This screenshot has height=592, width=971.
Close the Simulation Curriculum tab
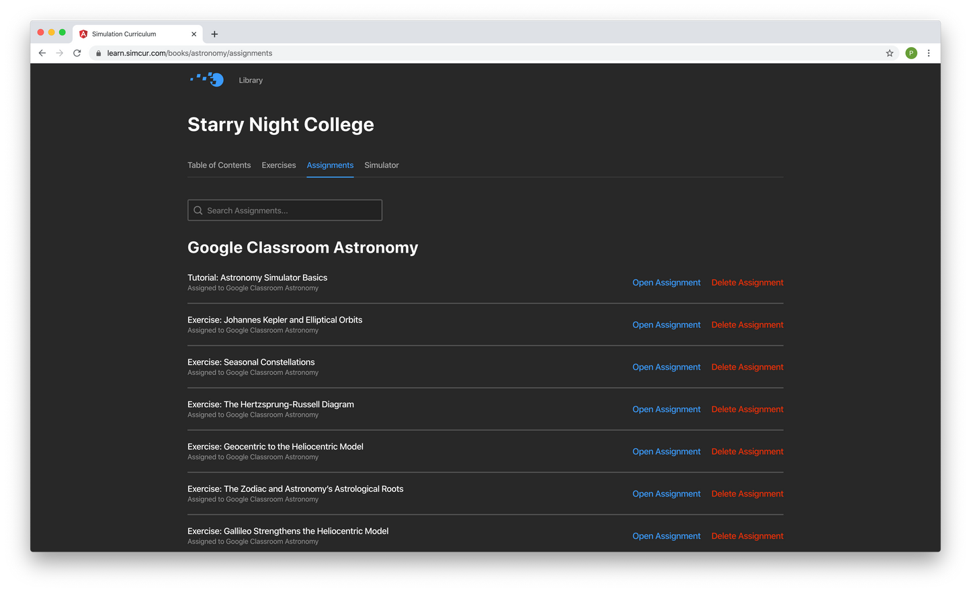194,34
